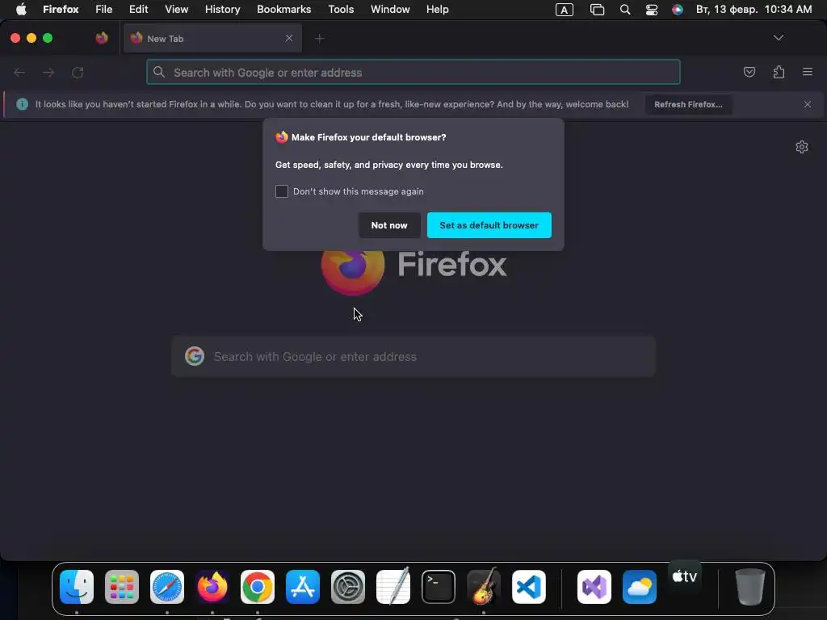Focus the new tab page Google search box
This screenshot has height=620, width=827.
click(413, 357)
